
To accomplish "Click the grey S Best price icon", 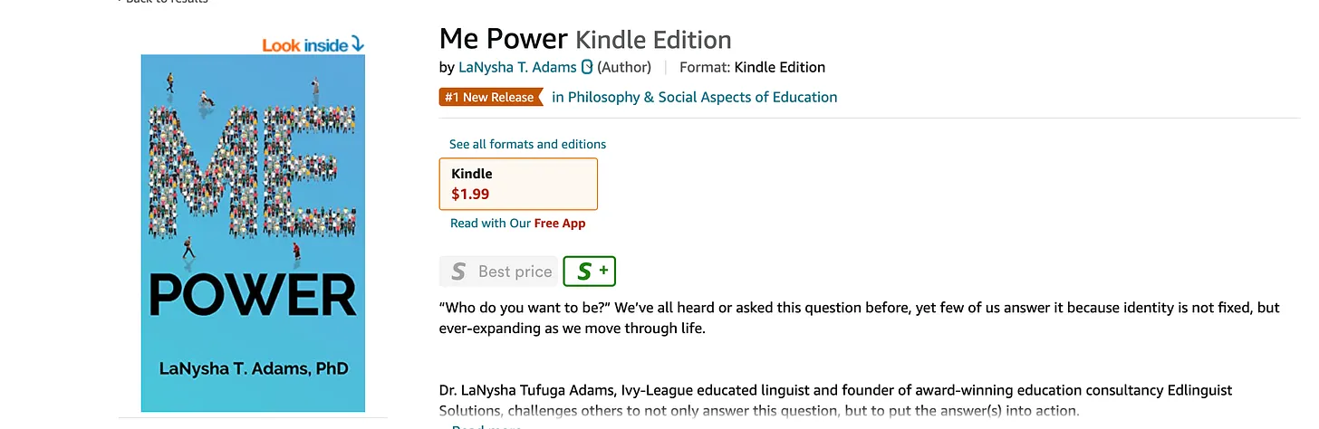I will pyautogui.click(x=458, y=272).
